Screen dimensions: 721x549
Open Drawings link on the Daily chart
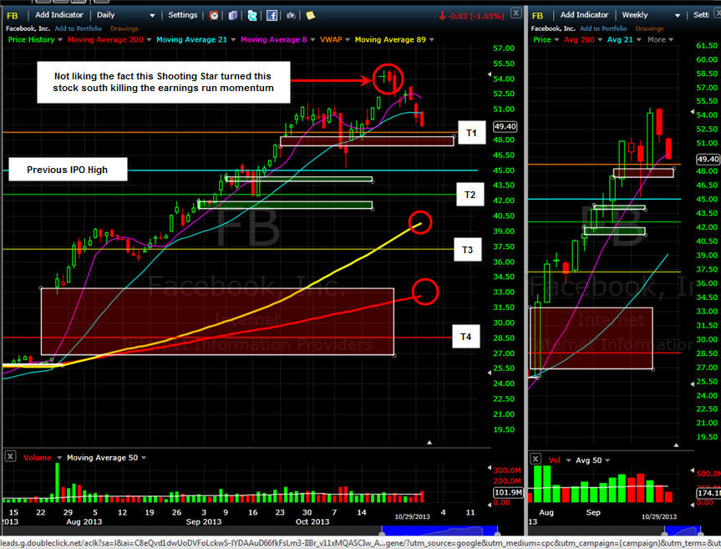[x=124, y=28]
